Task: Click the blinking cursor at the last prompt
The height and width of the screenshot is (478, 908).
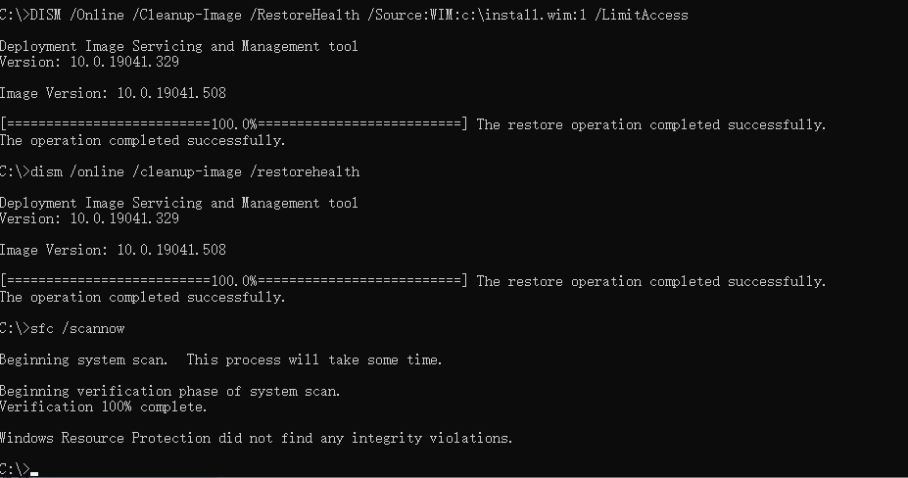Action: (34, 473)
